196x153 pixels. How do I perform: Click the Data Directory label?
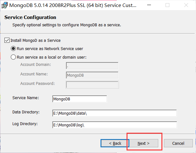(x=26, y=112)
